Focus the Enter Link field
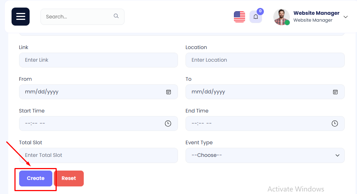357x194 pixels. 98,60
